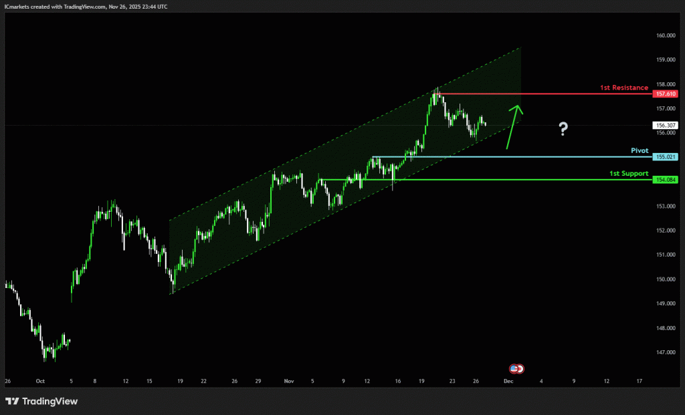
Task: Click the Dec label on date axis
Action: pyautogui.click(x=508, y=381)
